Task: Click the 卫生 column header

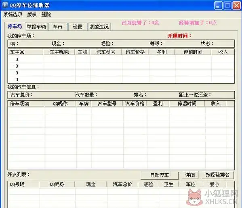Action: (x=168, y=185)
